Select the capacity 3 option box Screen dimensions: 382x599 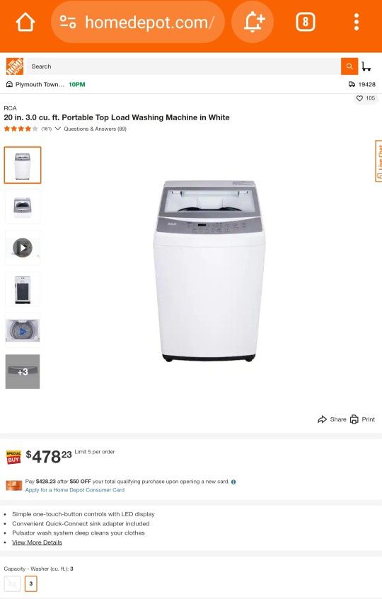coord(31,583)
